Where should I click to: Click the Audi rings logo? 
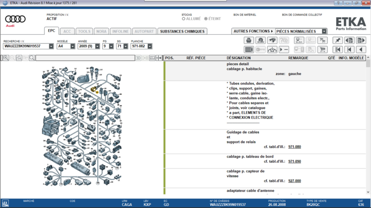[x=15, y=19]
